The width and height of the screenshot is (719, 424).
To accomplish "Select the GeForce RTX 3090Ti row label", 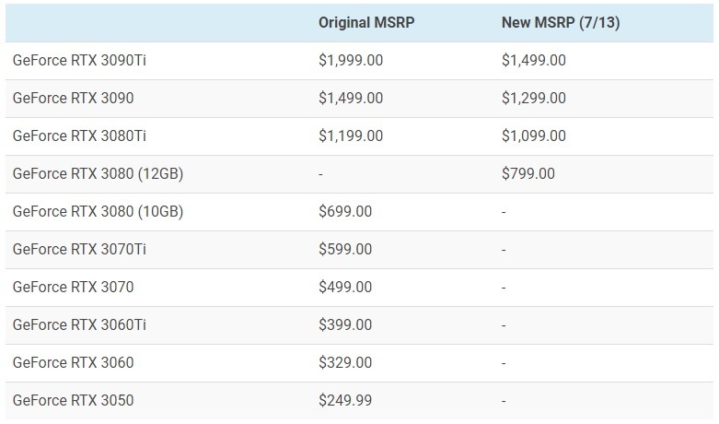I will coord(79,60).
